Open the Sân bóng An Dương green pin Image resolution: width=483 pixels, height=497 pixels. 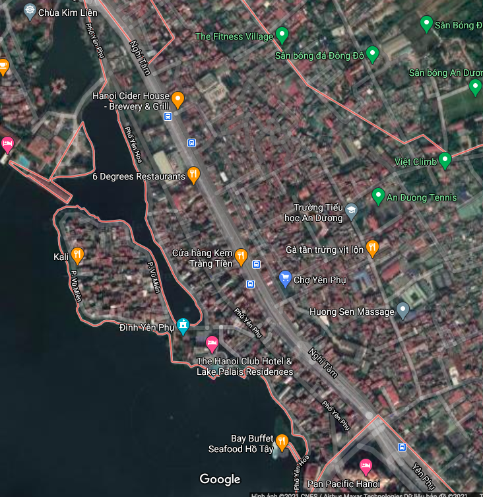pos(475,88)
